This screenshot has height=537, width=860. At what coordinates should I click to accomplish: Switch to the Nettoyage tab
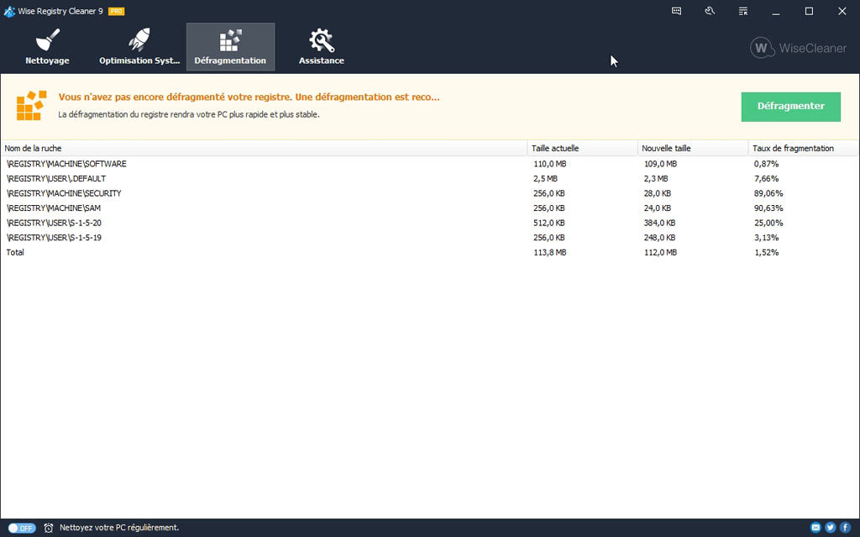point(47,47)
